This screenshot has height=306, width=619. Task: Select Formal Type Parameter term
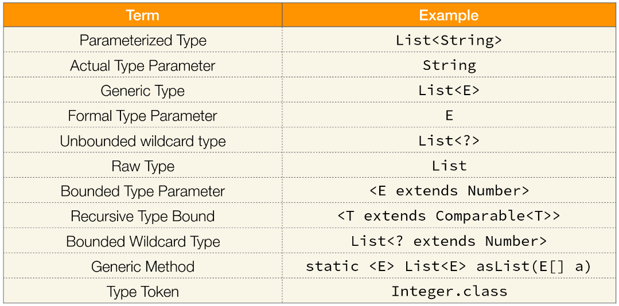143,116
